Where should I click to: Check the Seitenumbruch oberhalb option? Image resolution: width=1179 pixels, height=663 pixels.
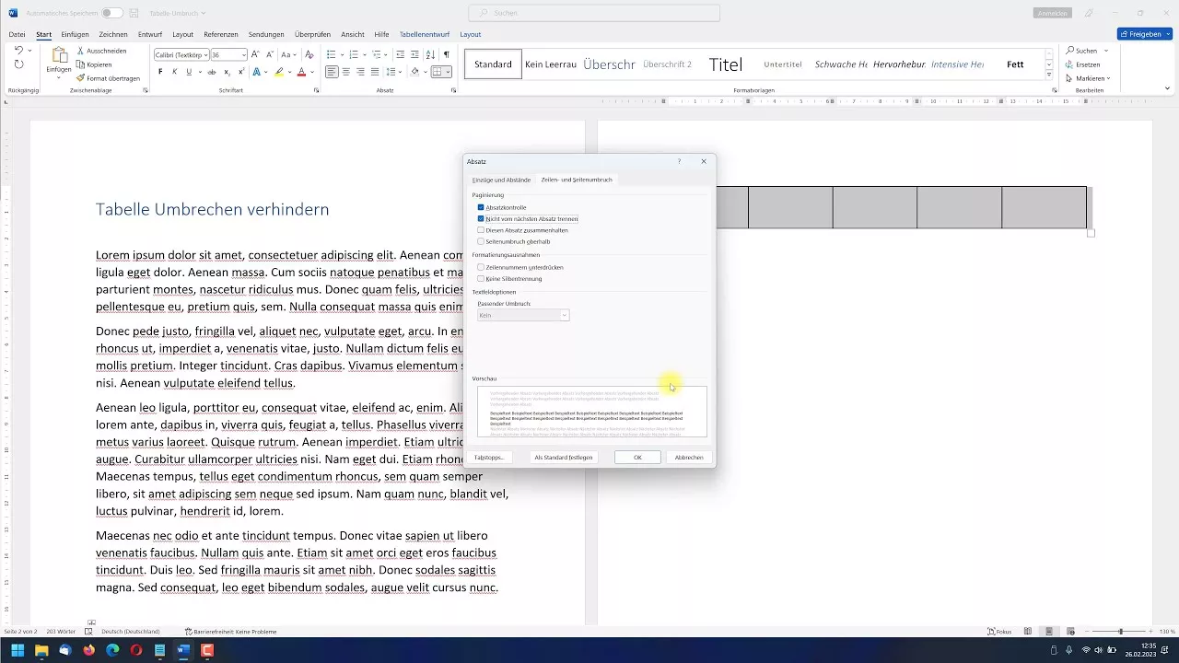click(x=481, y=241)
